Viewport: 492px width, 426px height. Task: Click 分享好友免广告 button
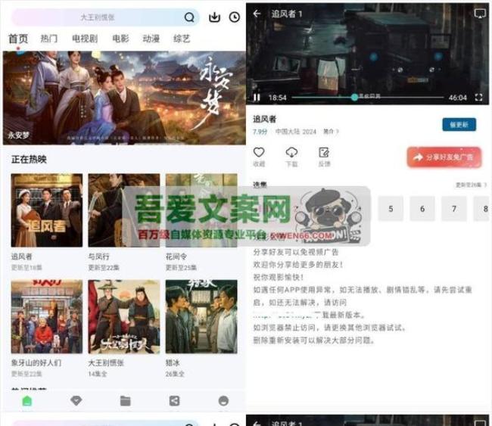point(444,157)
